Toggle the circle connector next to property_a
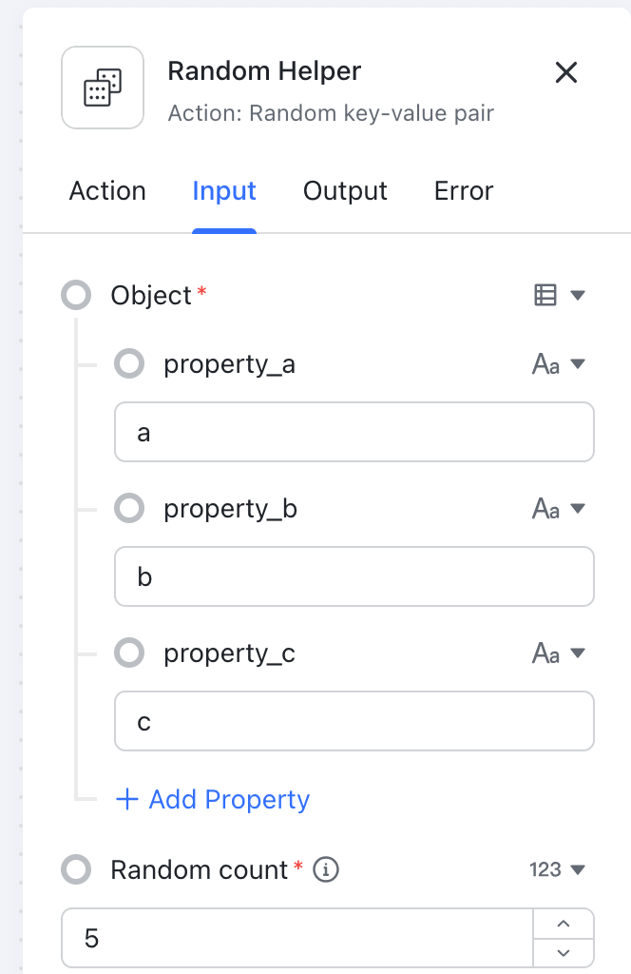Image resolution: width=631 pixels, height=974 pixels. [x=129, y=364]
